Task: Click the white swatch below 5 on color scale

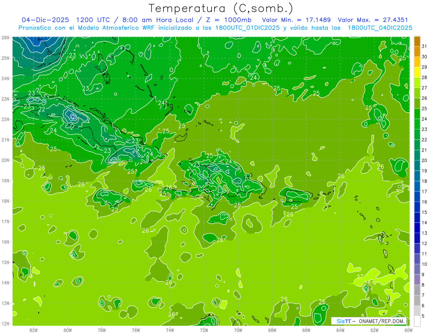Action: click(417, 321)
